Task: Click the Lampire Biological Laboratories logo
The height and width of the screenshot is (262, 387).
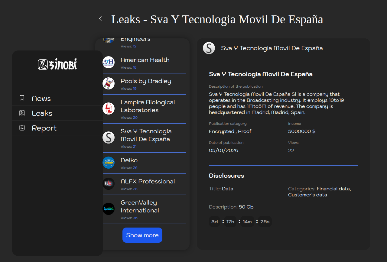Action: [109, 108]
